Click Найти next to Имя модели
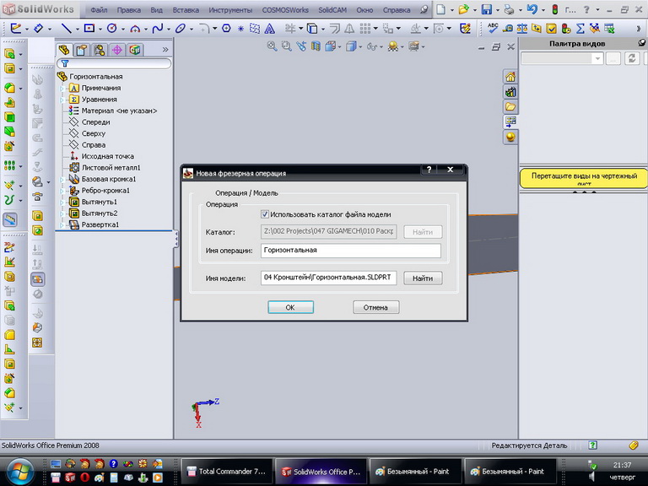This screenshot has width=648, height=486. 423,278
